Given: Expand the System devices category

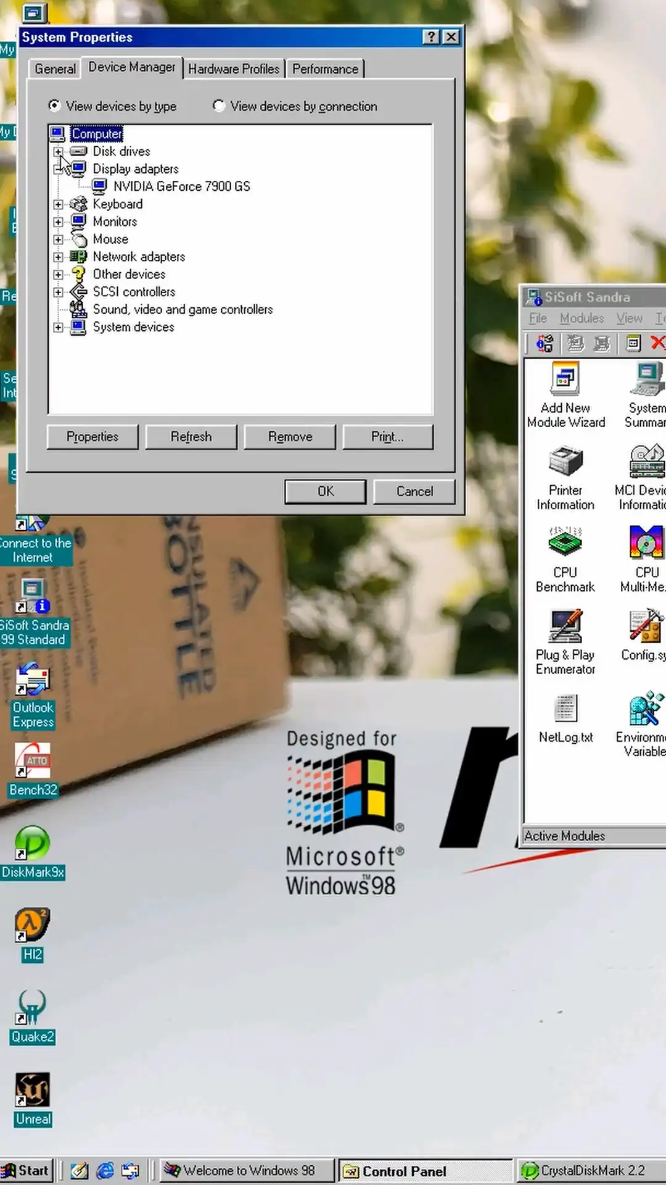Looking at the screenshot, I should pyautogui.click(x=58, y=327).
